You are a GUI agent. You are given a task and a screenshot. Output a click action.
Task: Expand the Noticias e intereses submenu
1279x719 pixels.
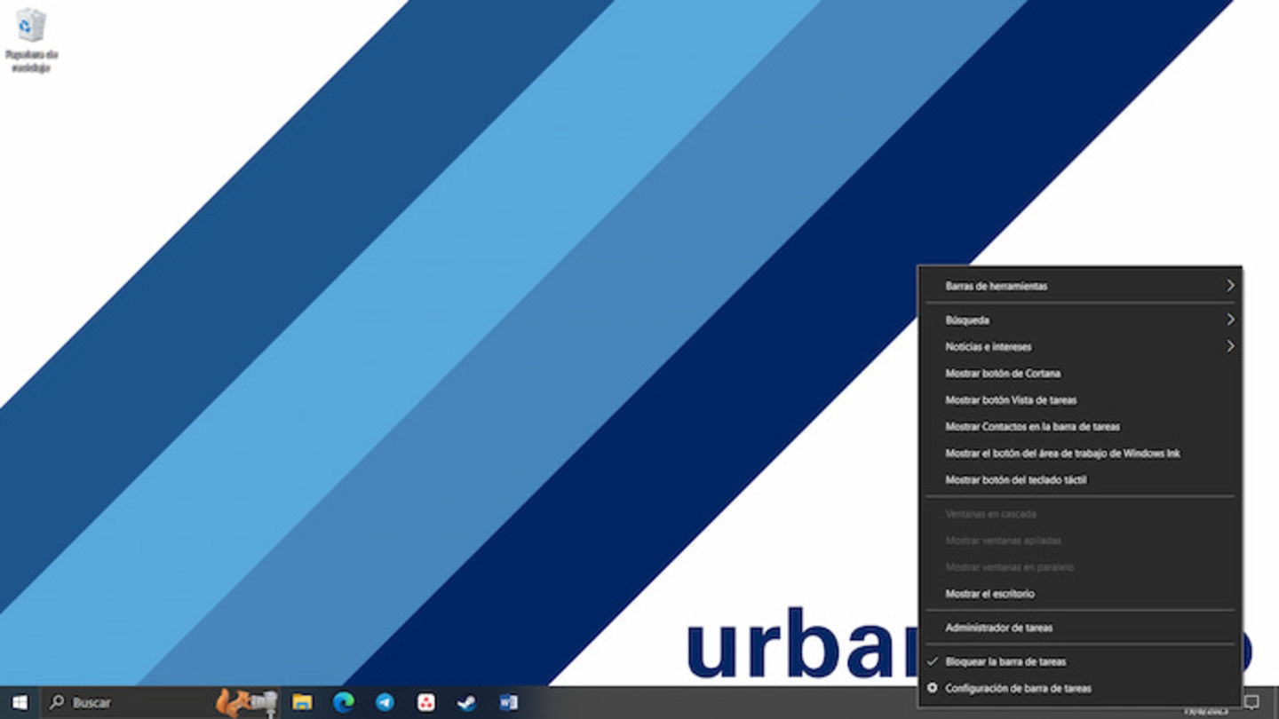1079,346
